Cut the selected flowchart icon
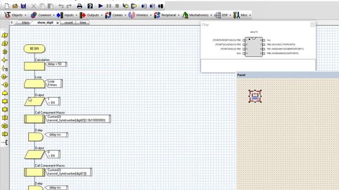The height and width of the screenshot is (190, 339). (x=33, y=6)
